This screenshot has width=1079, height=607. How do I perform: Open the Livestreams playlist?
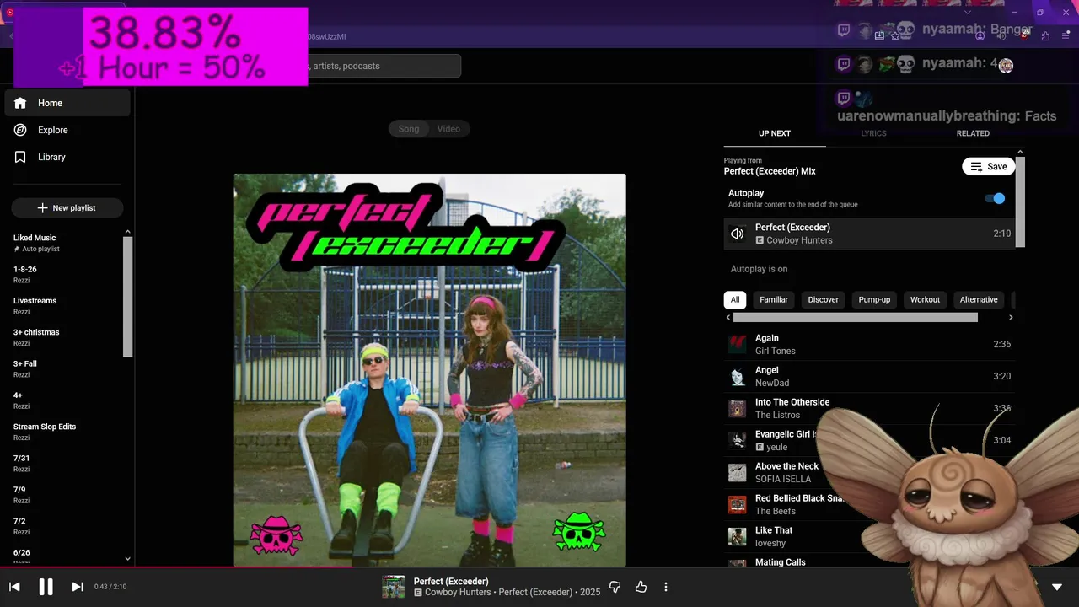[x=66, y=306]
